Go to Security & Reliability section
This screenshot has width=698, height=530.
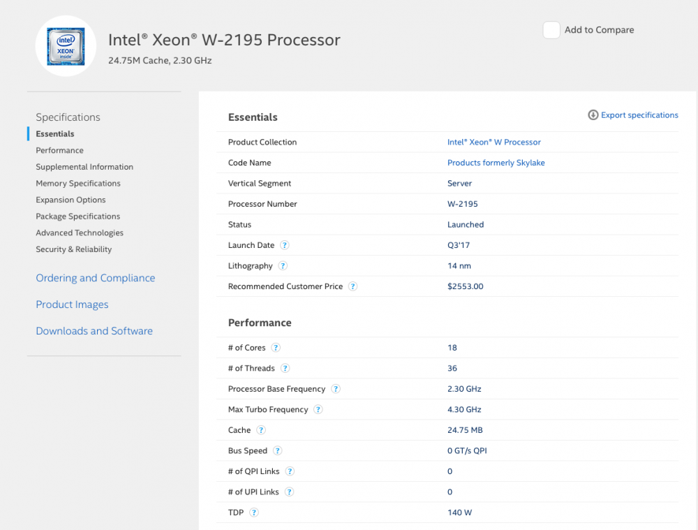[74, 249]
